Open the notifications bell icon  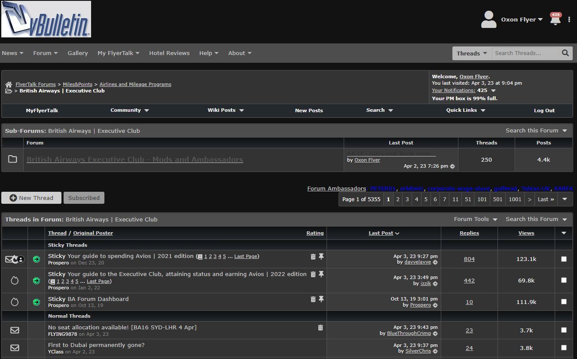[x=555, y=19]
